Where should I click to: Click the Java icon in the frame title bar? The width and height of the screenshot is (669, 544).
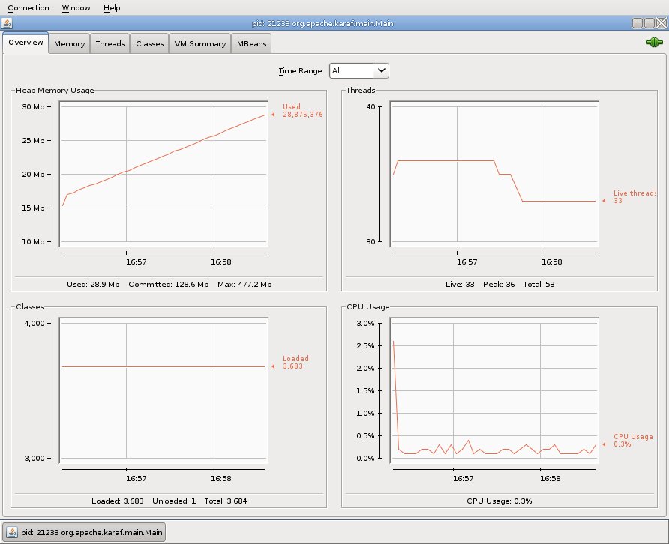point(7,23)
